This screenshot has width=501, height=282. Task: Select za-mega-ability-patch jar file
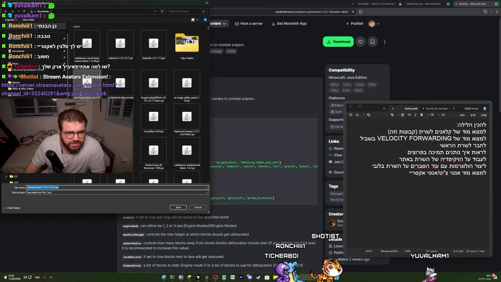pyautogui.click(x=187, y=86)
